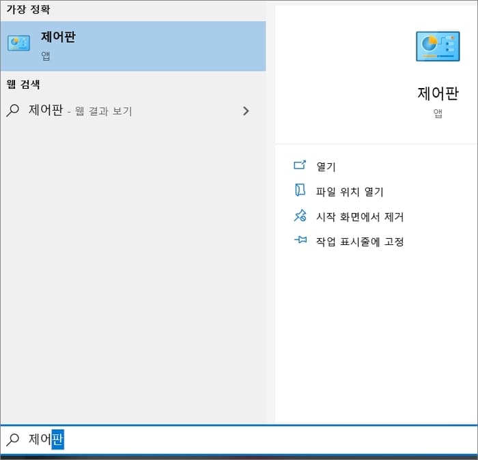This screenshot has width=478, height=460.
Task: Click the 가장 정확 section header
Action: (28, 10)
